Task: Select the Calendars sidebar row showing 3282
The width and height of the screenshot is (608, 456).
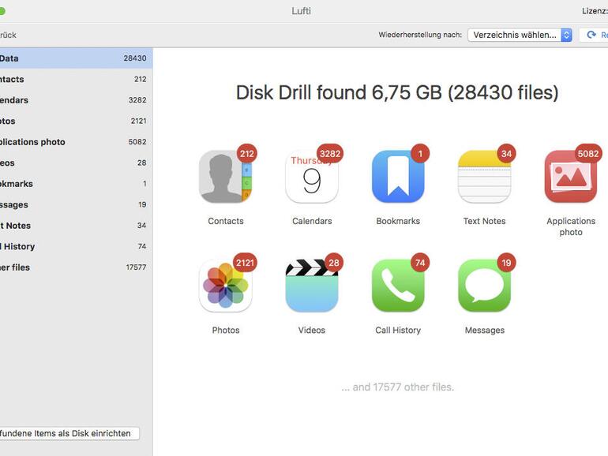Action: [x=76, y=100]
